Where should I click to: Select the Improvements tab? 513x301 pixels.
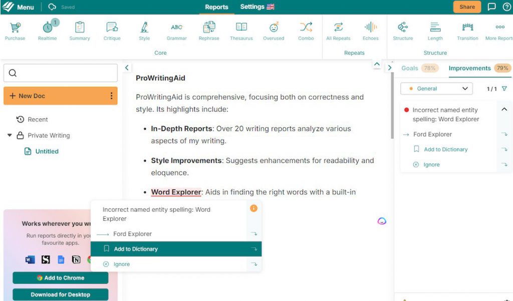469,68
